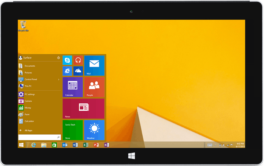The width and height of the screenshot is (265, 166).
Task: Open Outlook from the taskbar
Action: click(x=65, y=145)
